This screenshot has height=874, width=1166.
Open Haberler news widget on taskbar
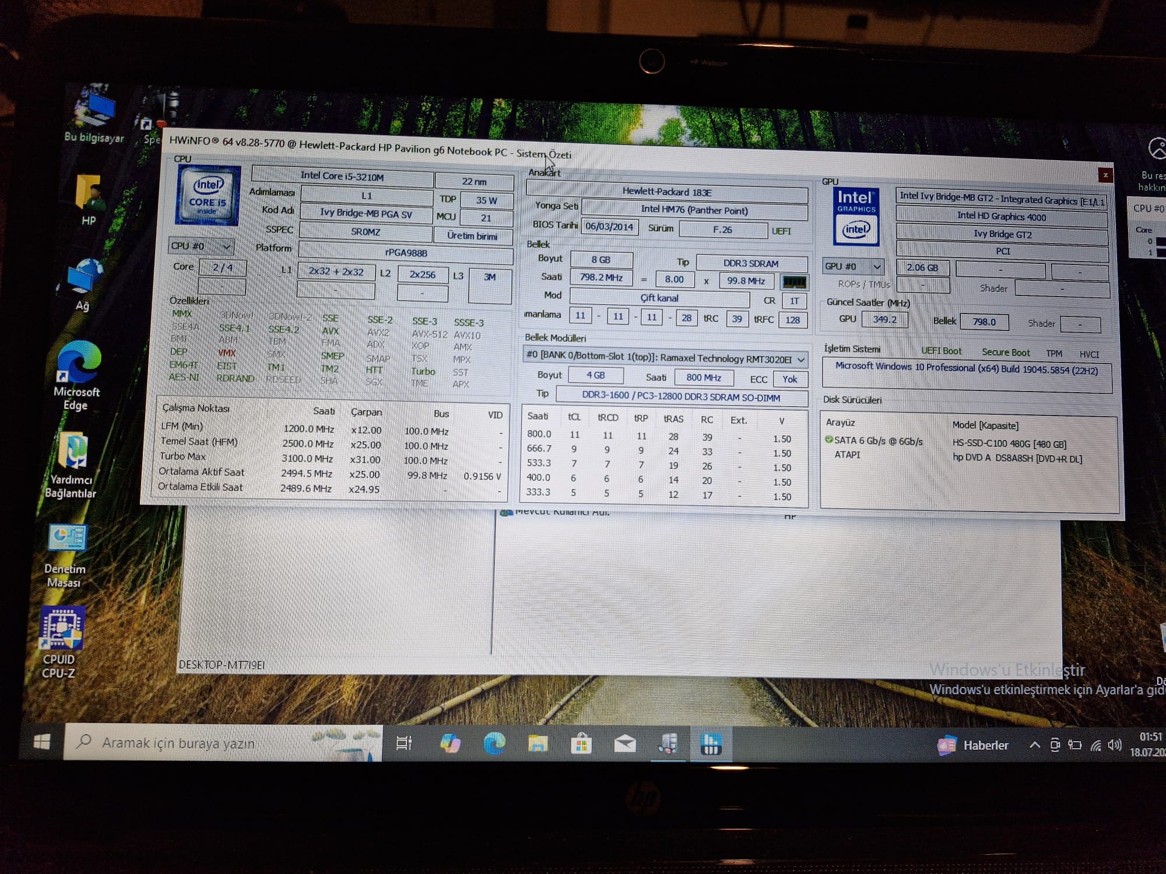tap(974, 745)
